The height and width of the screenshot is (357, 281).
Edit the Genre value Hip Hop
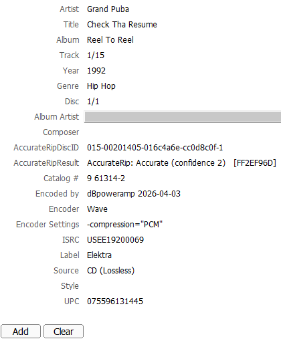(101, 86)
